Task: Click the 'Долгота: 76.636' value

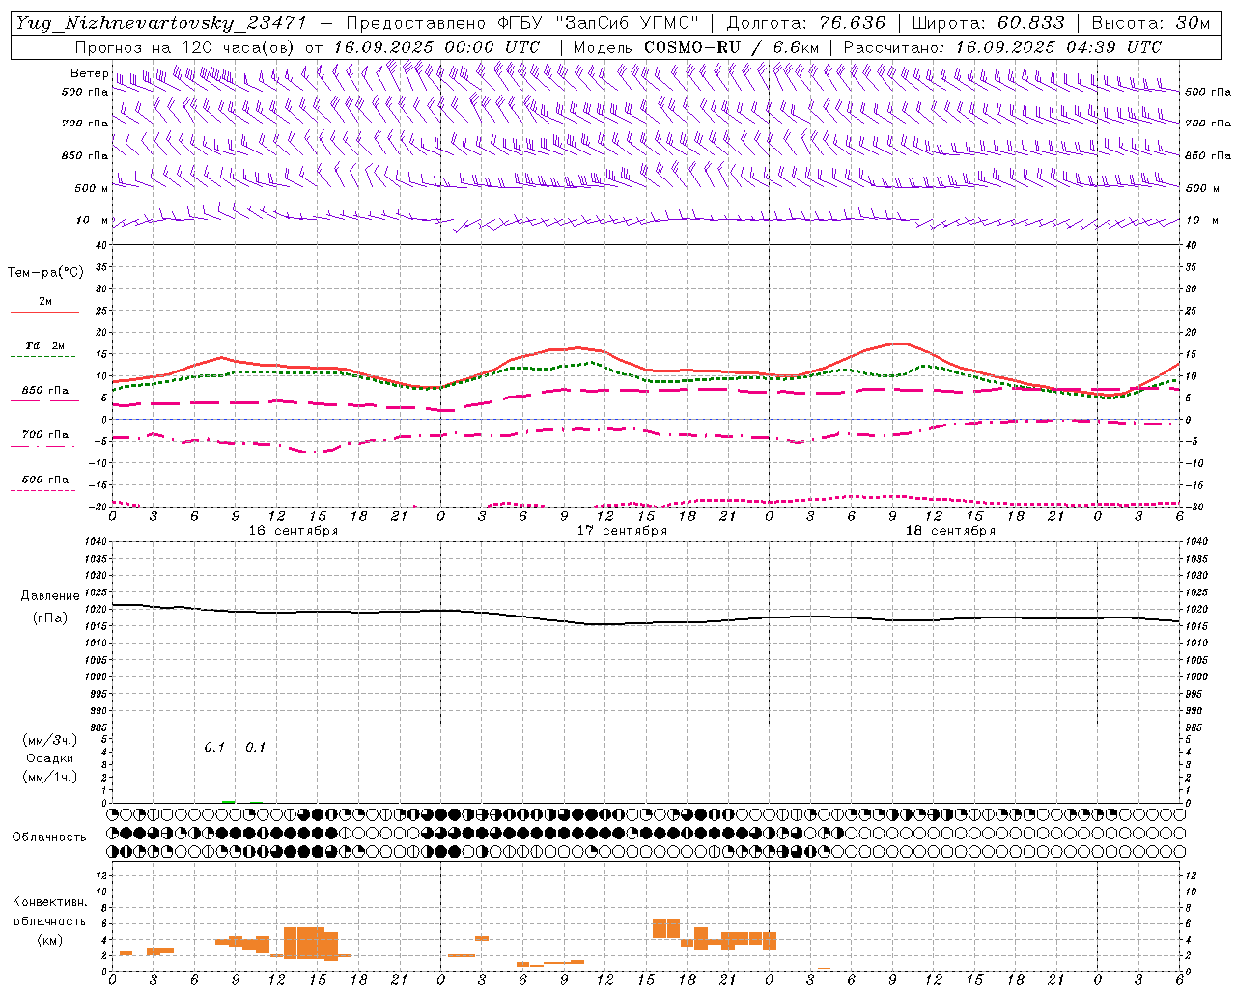Action: (806, 23)
